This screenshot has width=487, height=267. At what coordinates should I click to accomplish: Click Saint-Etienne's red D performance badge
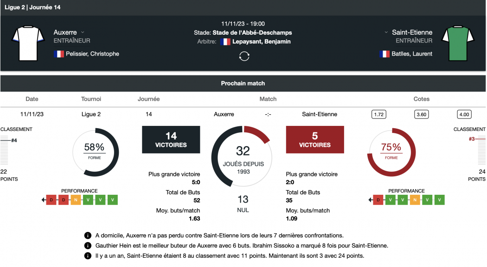click(x=378, y=200)
